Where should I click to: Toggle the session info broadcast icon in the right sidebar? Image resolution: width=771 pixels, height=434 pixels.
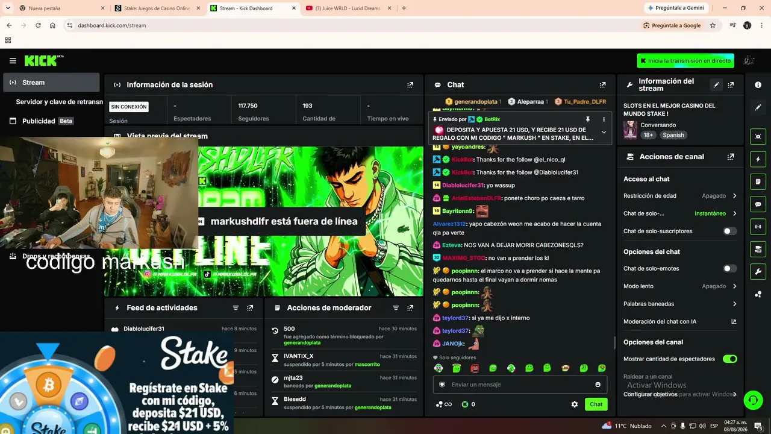click(x=758, y=227)
